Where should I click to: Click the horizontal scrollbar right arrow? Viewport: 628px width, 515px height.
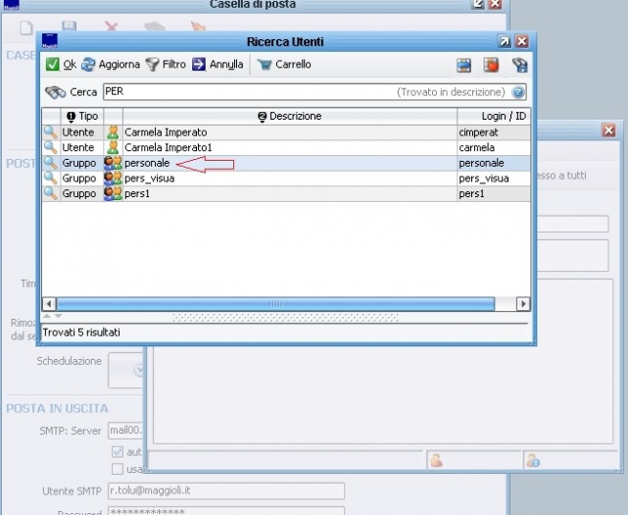point(523,304)
